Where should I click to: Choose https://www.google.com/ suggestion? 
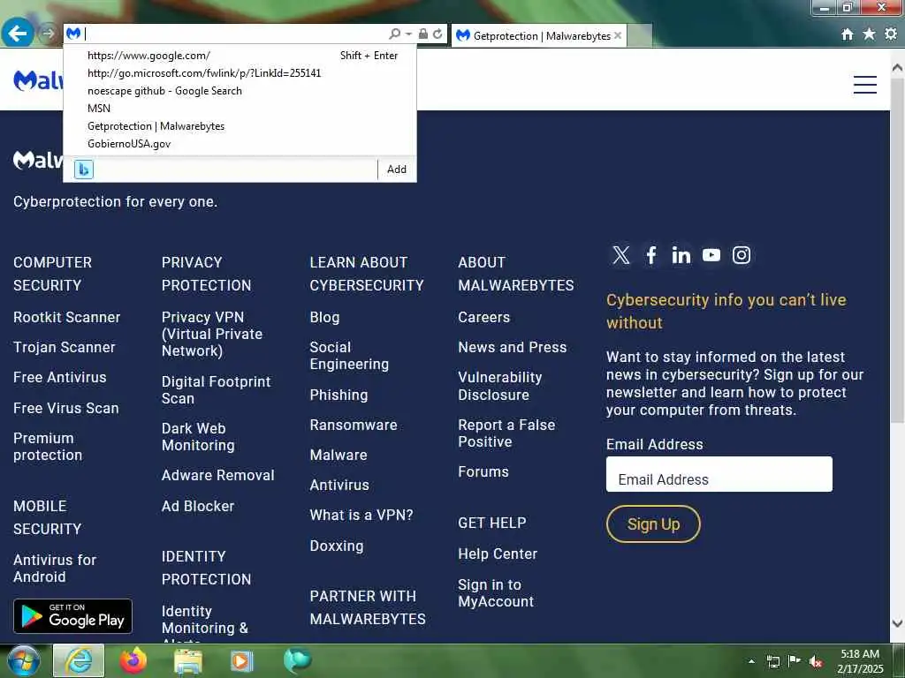click(x=240, y=56)
